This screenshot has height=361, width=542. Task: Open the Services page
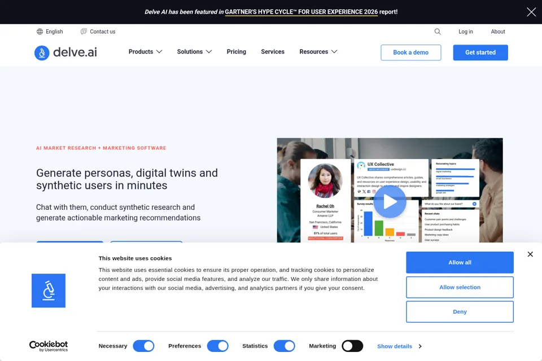pyautogui.click(x=273, y=51)
